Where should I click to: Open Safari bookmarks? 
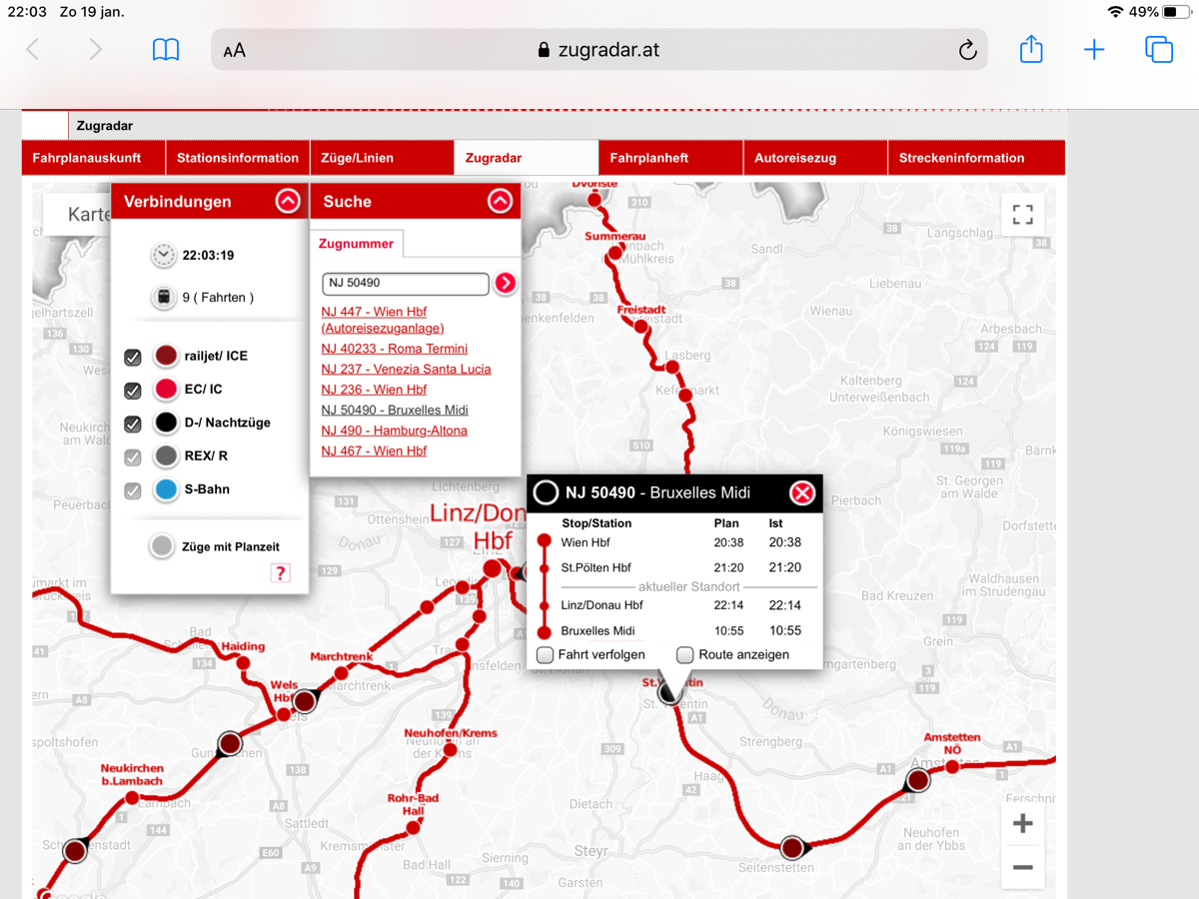click(166, 50)
